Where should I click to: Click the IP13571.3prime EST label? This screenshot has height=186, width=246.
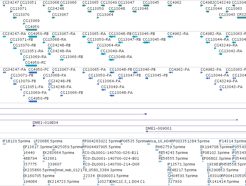tap(181, 164)
